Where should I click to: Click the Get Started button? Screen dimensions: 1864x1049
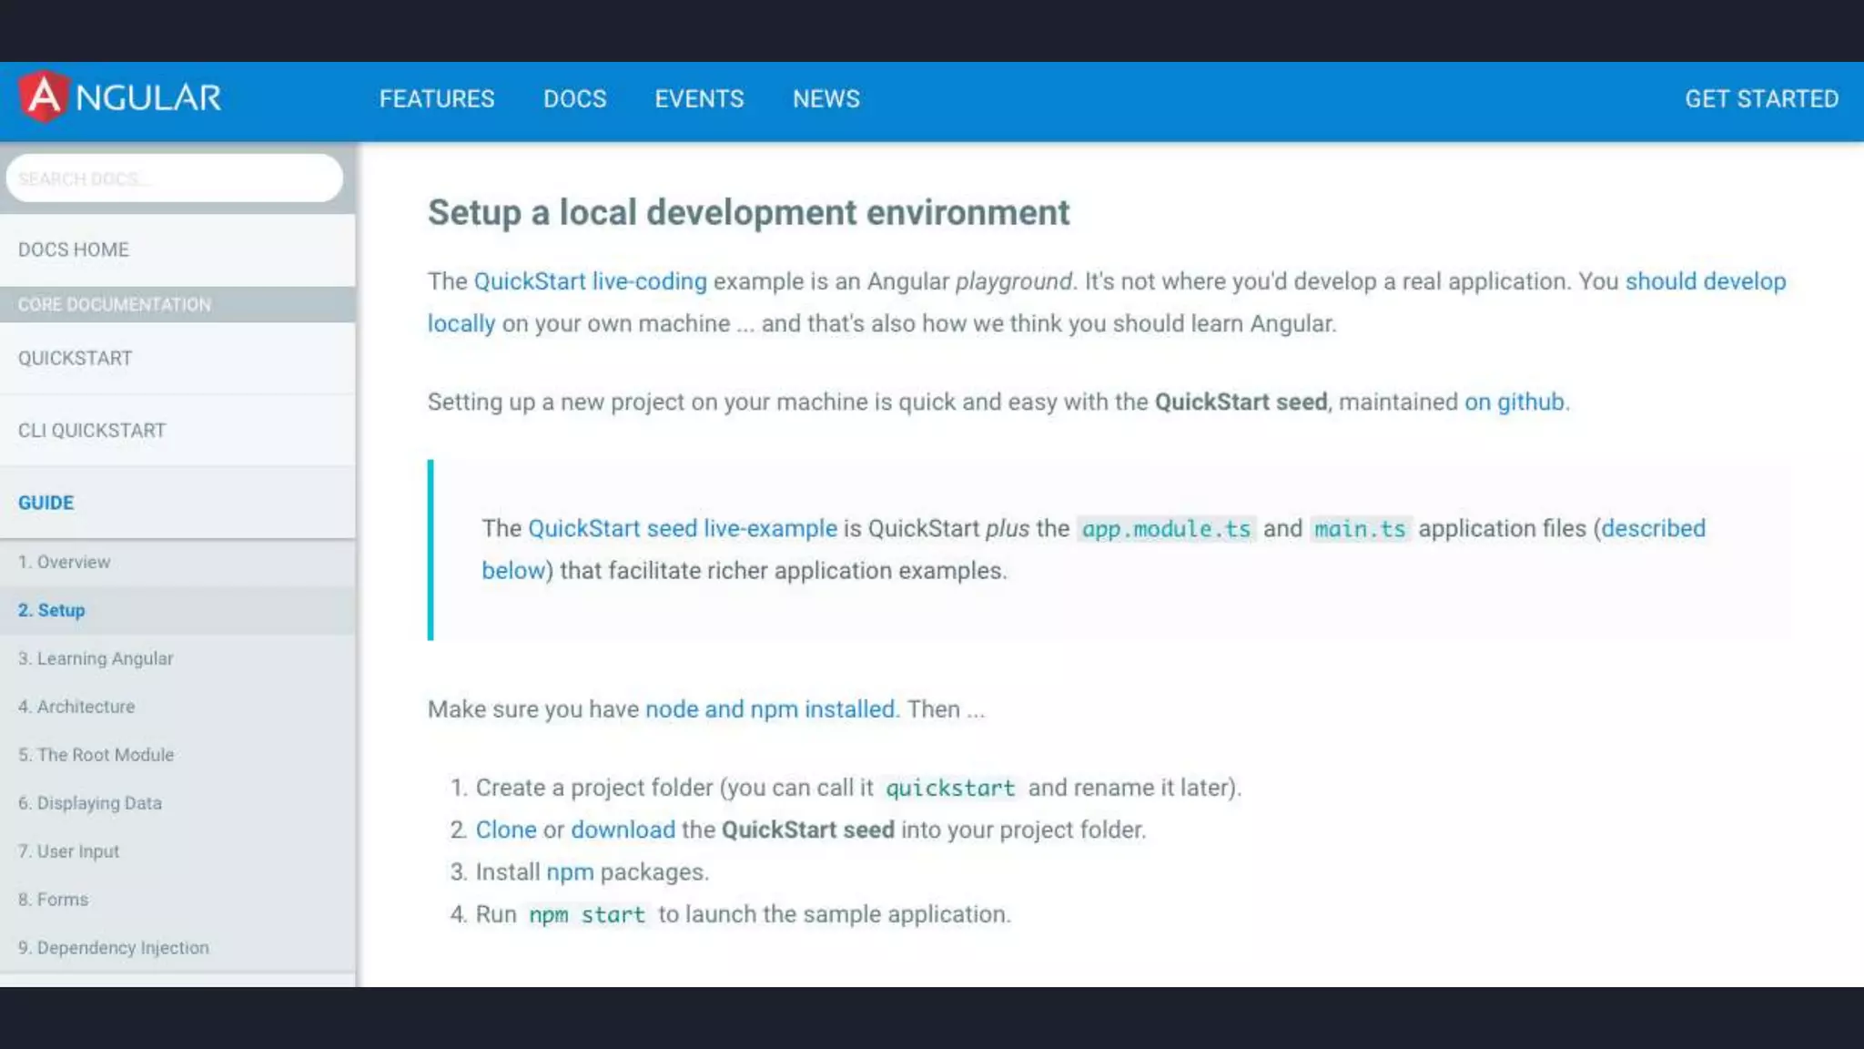(x=1761, y=98)
